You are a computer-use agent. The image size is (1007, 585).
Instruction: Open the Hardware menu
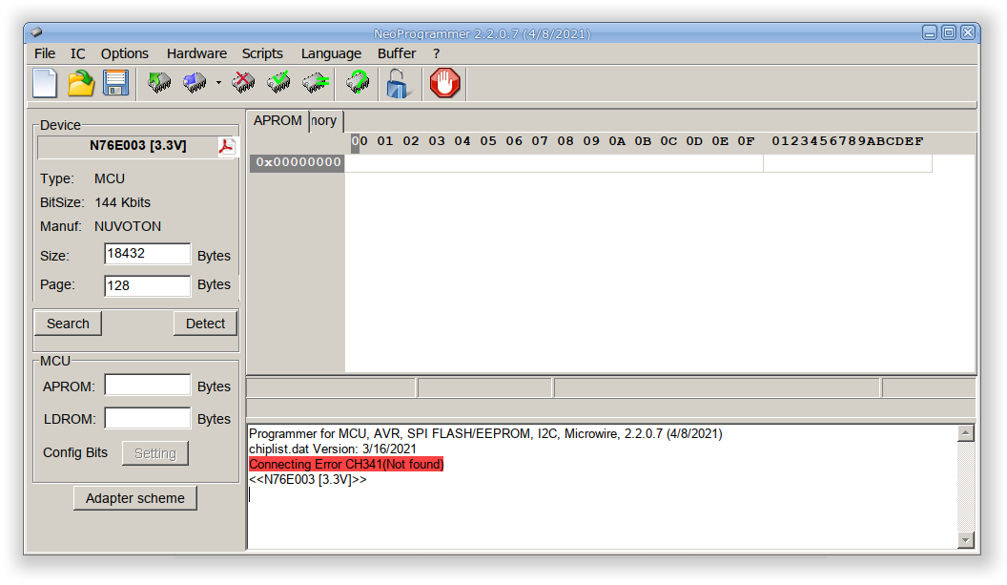tap(196, 53)
